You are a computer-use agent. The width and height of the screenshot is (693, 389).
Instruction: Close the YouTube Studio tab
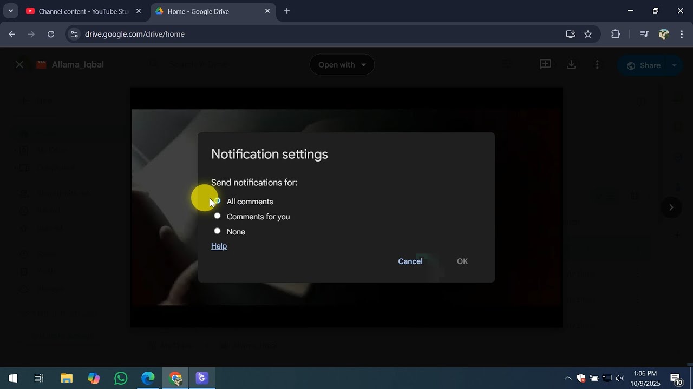click(x=139, y=11)
